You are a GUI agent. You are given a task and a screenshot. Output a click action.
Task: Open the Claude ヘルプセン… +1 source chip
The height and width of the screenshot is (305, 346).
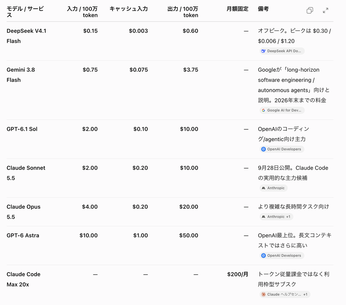(285, 295)
